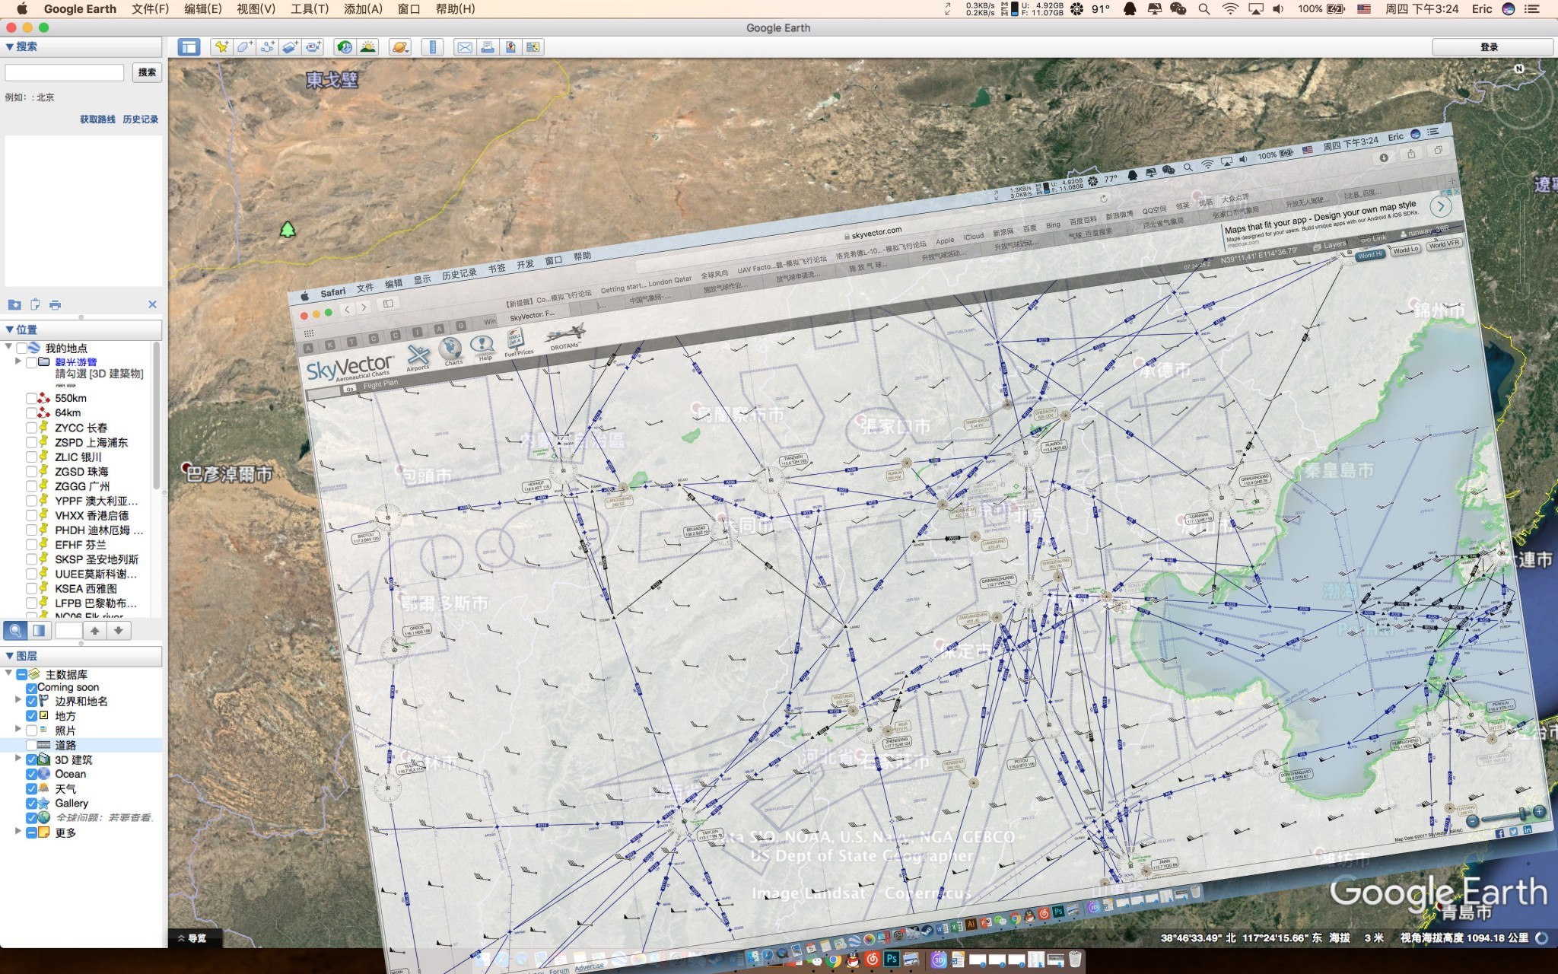This screenshot has width=1558, height=974.
Task: Expand the 觀光游覽 folder
Action: 18,361
